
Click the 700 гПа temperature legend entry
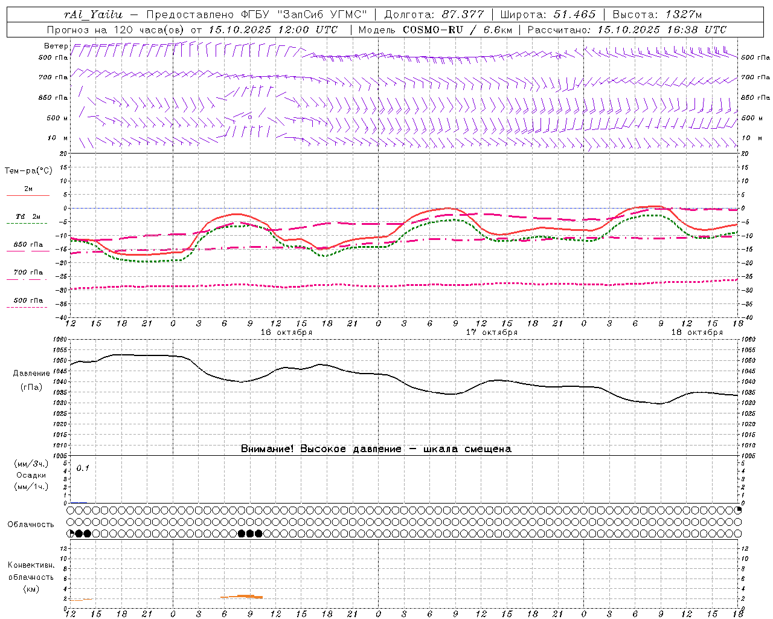click(28, 273)
